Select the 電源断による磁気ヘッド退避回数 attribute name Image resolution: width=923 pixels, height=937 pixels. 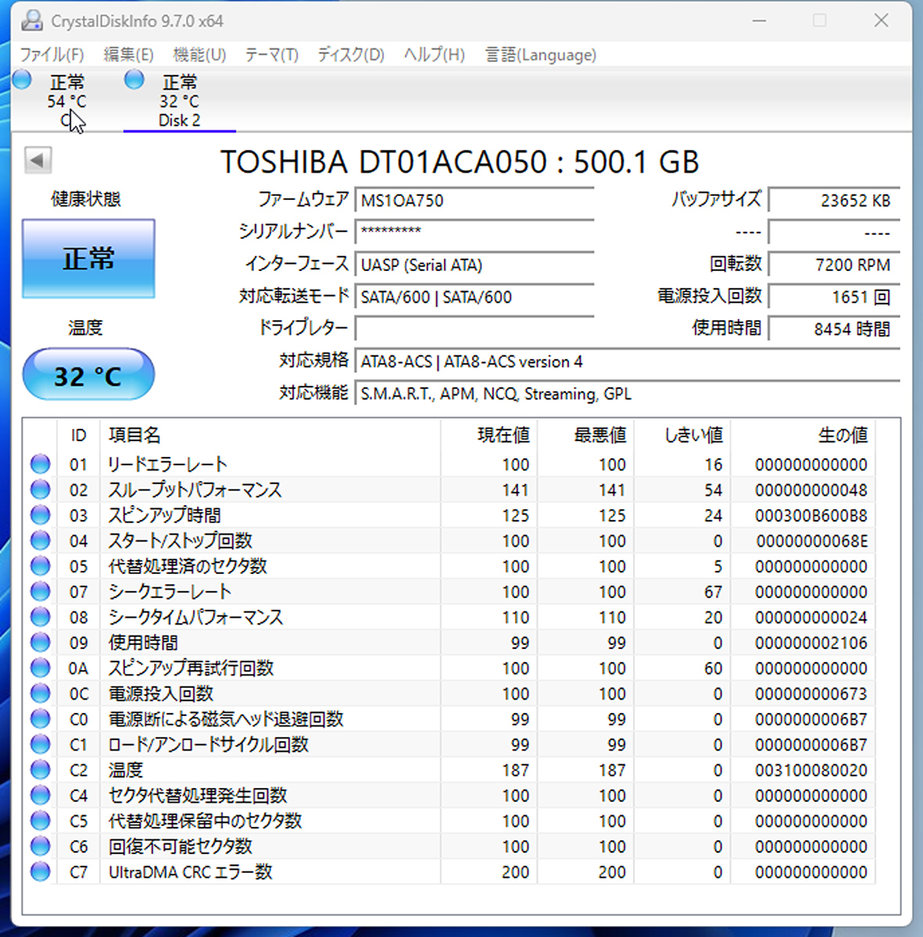[x=226, y=718]
